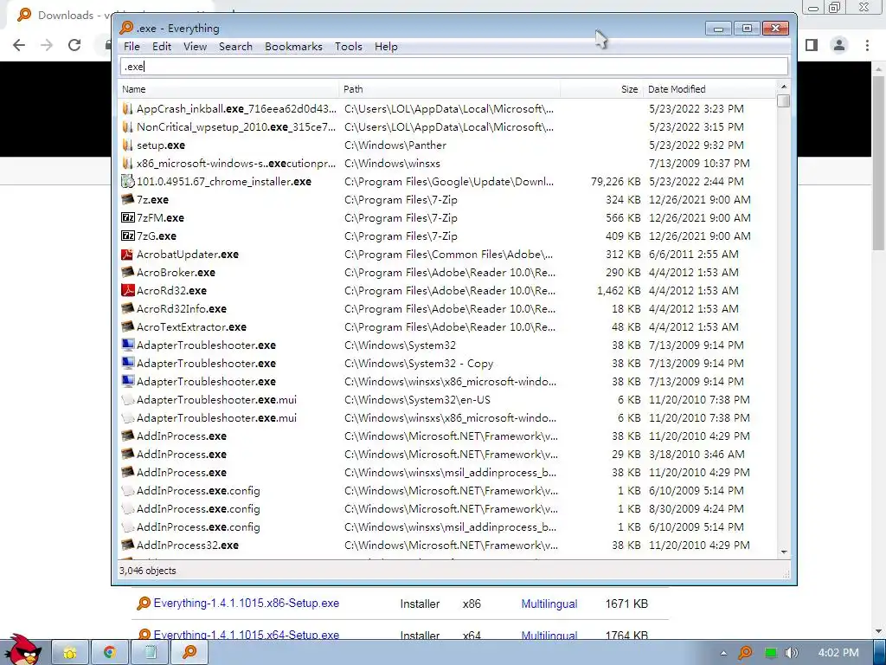Open the Help menu in Everything
The width and height of the screenshot is (886, 665).
coord(386,47)
